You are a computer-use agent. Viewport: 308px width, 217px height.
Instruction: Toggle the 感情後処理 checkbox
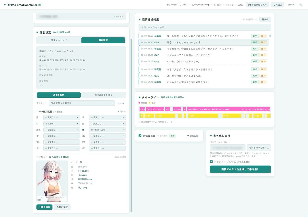[x=140, y=136]
